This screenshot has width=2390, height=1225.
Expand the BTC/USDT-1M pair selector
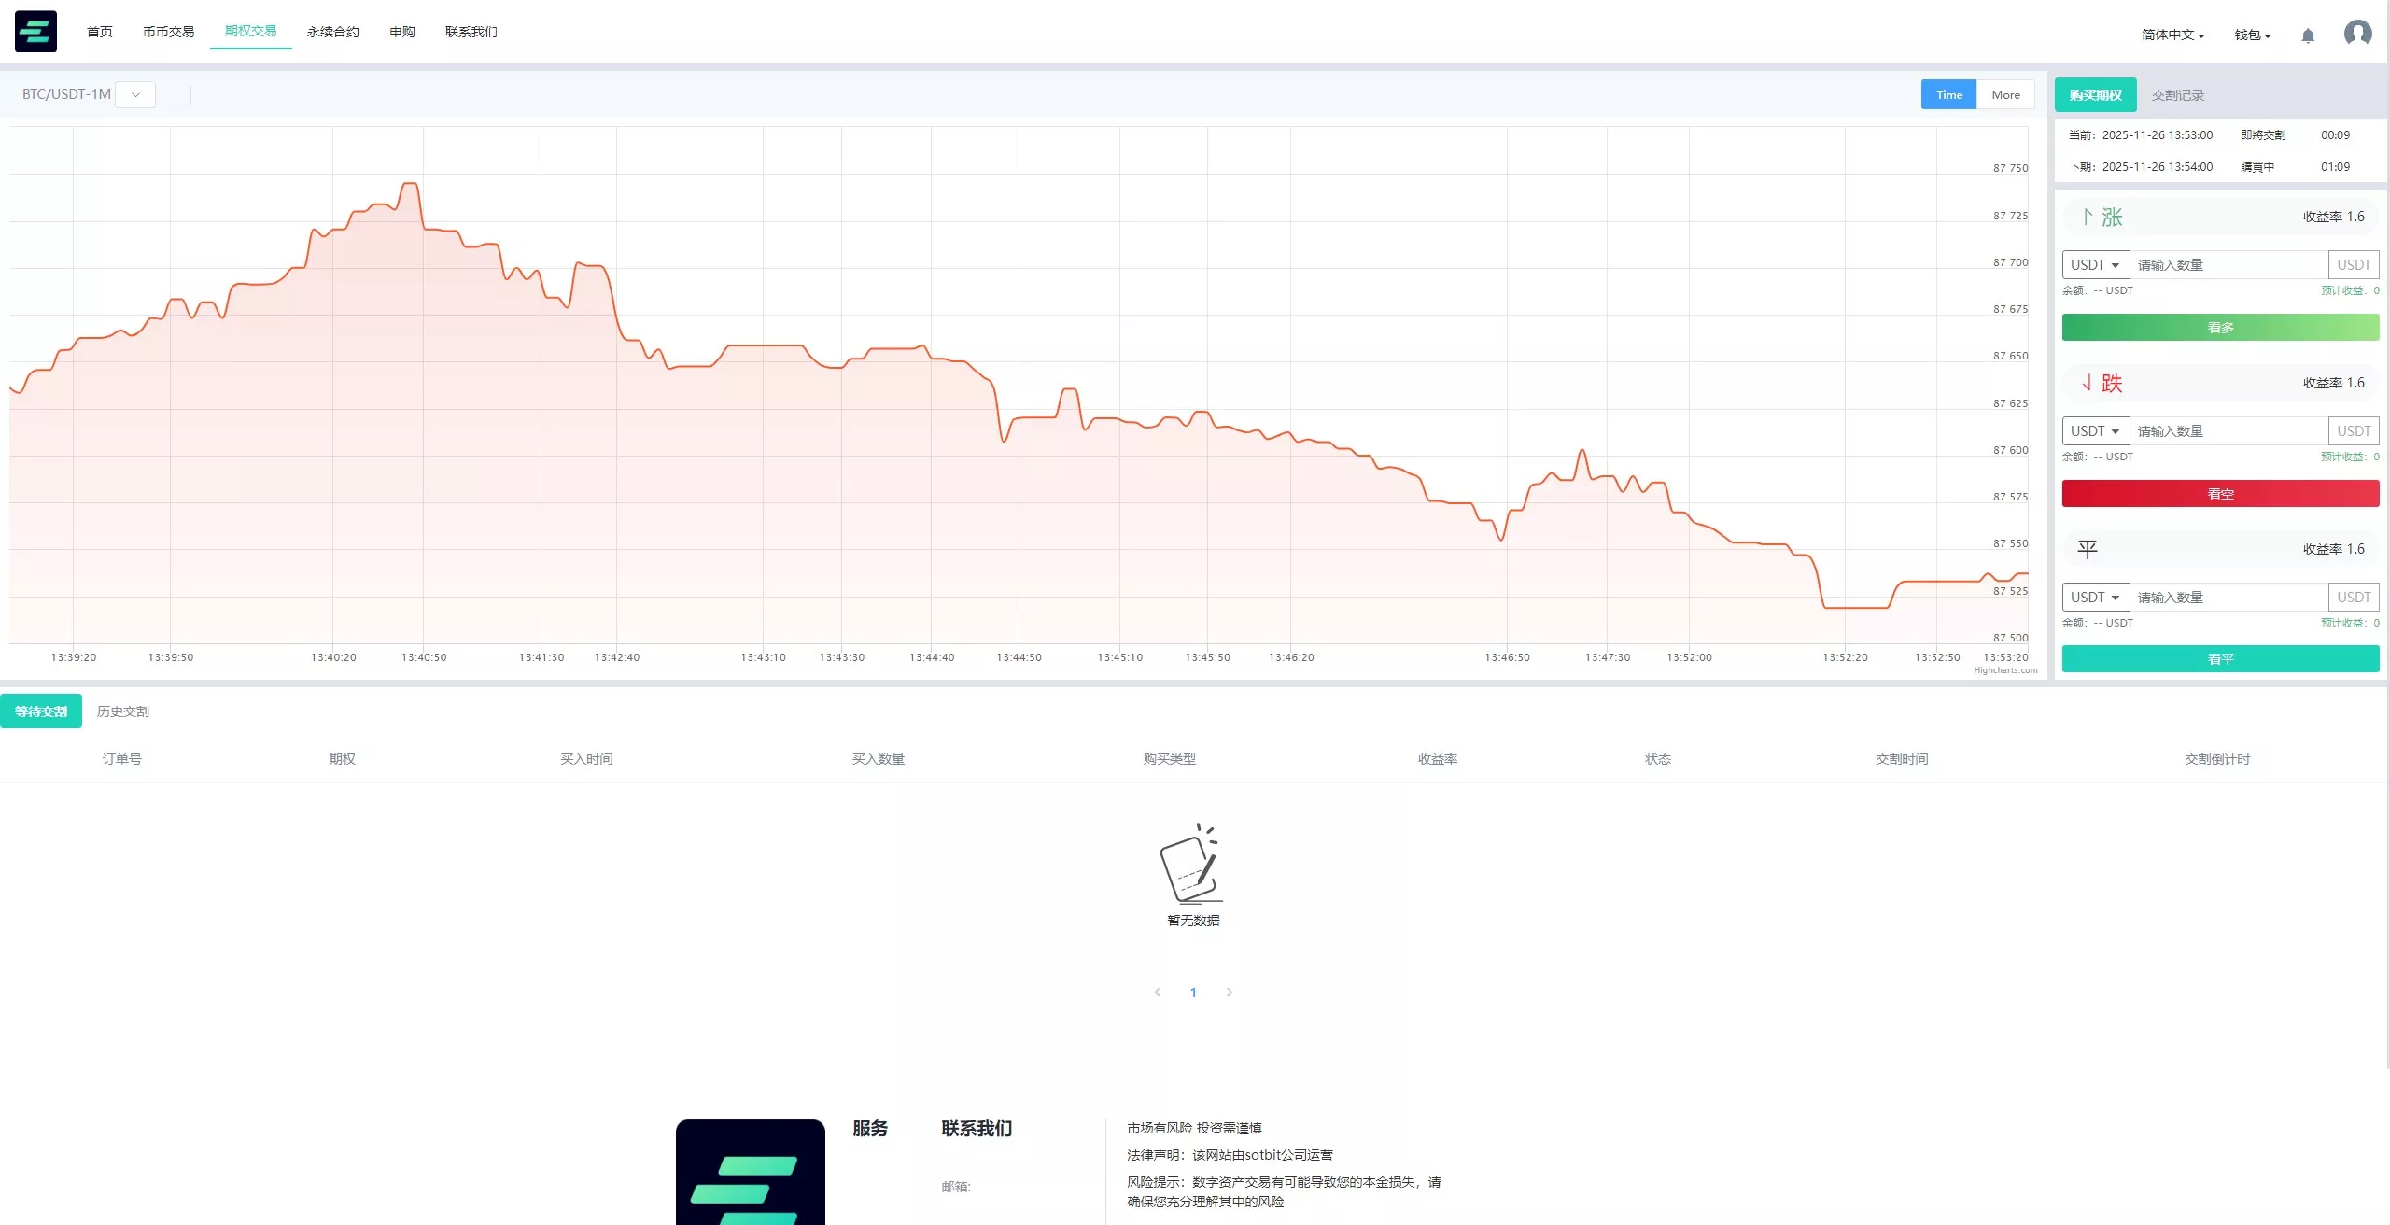coord(135,94)
